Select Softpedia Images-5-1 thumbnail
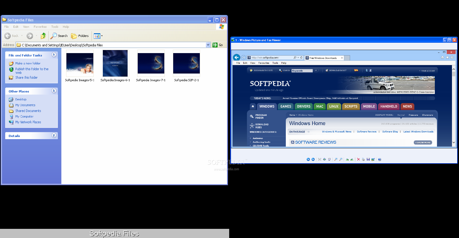Image resolution: width=459 pixels, height=238 pixels. click(80, 63)
